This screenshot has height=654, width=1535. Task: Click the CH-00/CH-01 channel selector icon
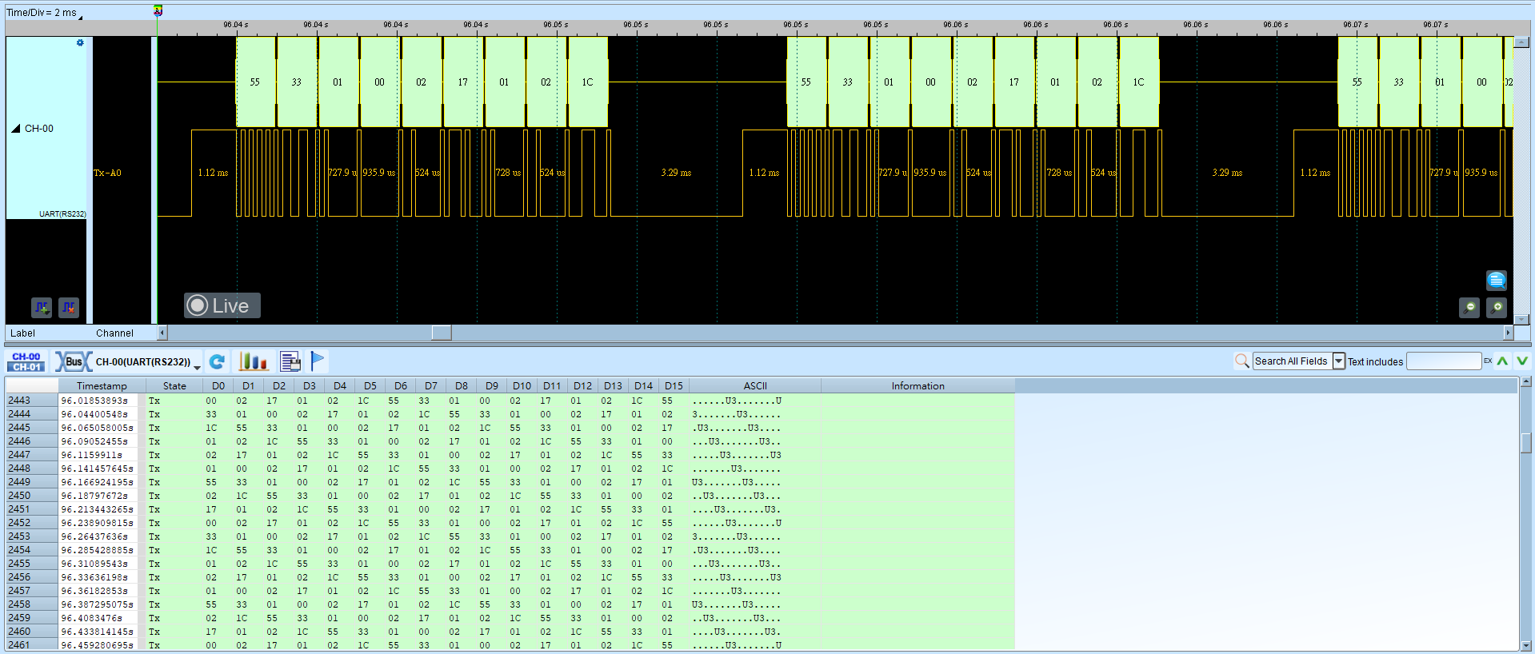(26, 361)
